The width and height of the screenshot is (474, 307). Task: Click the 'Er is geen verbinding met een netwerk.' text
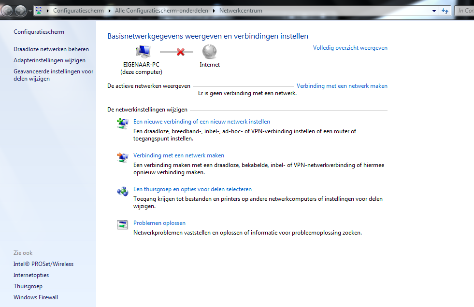[x=247, y=93]
